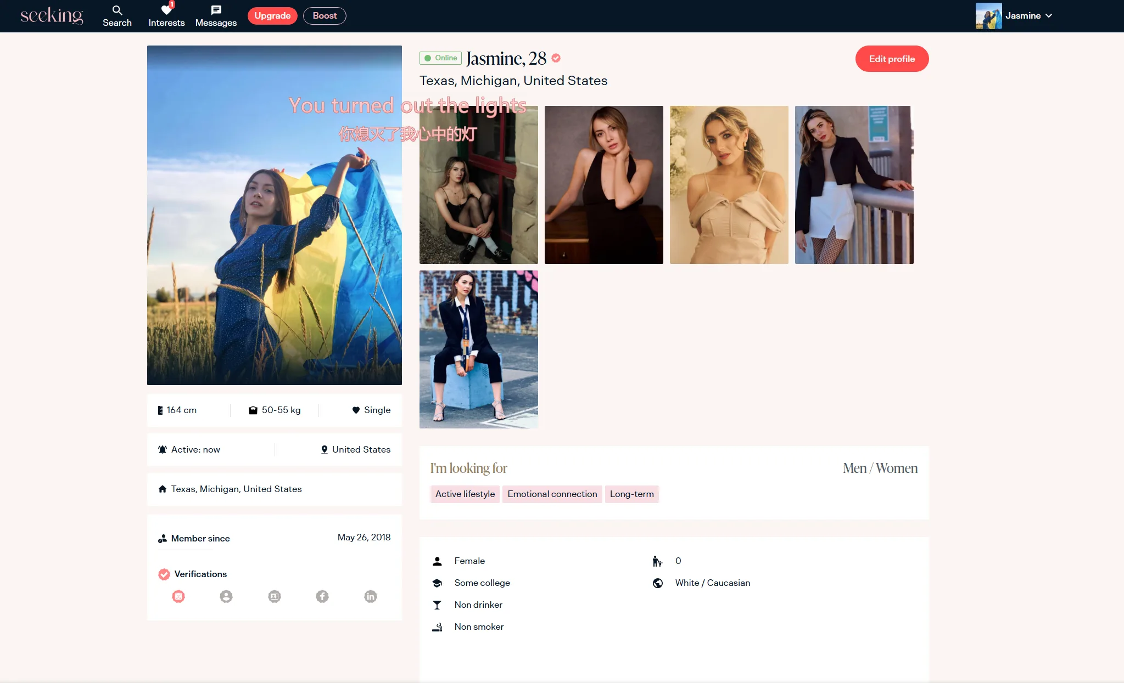This screenshot has width=1124, height=683.
Task: Go to the Seeking home logo
Action: tap(52, 16)
